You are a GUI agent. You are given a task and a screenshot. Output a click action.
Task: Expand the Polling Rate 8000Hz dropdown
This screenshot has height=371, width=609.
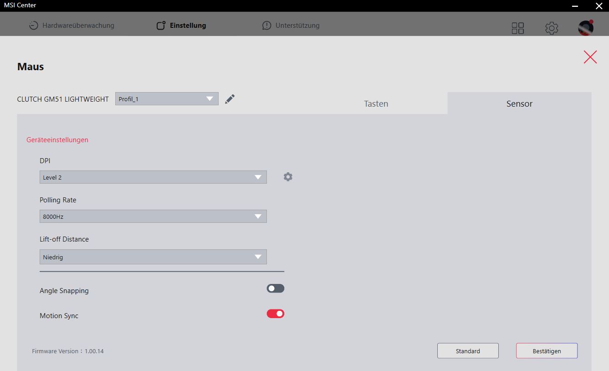(153, 216)
